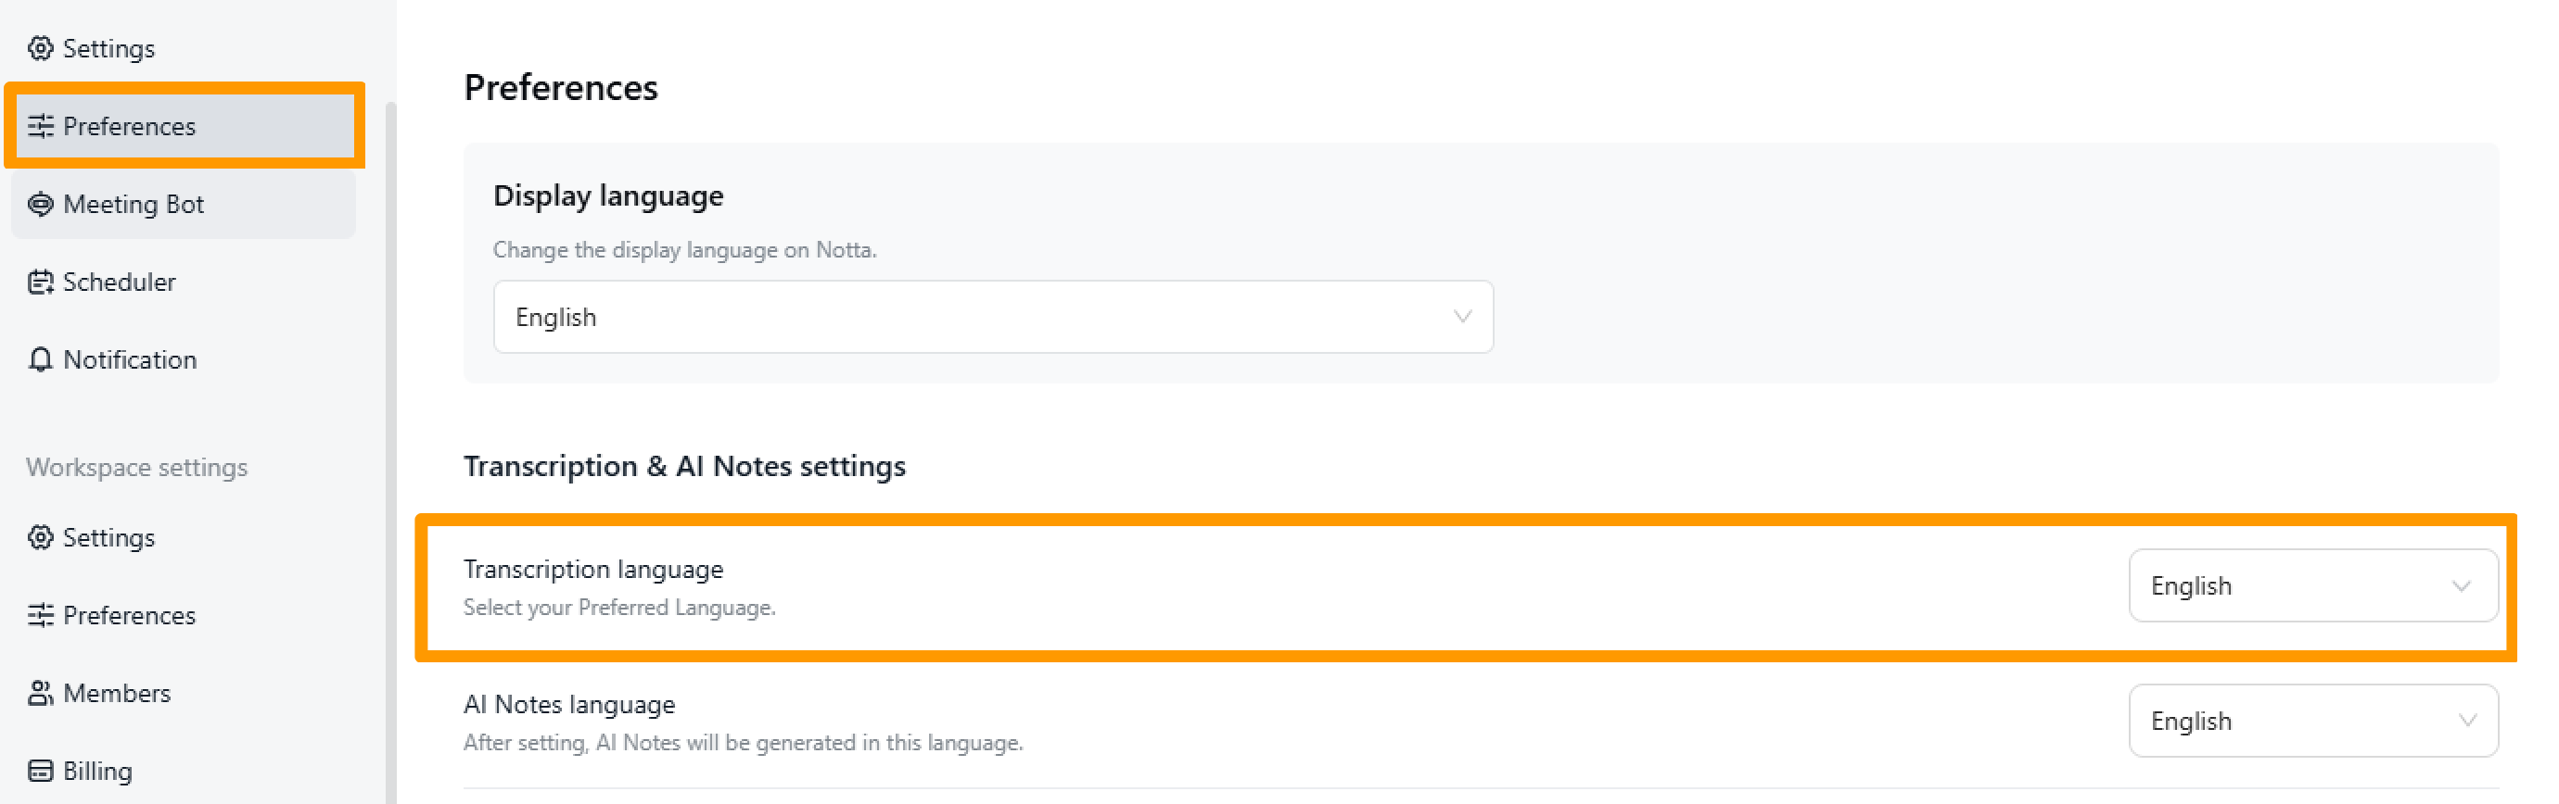Open Preferences under Workspace settings
The width and height of the screenshot is (2559, 804).
coord(183,615)
